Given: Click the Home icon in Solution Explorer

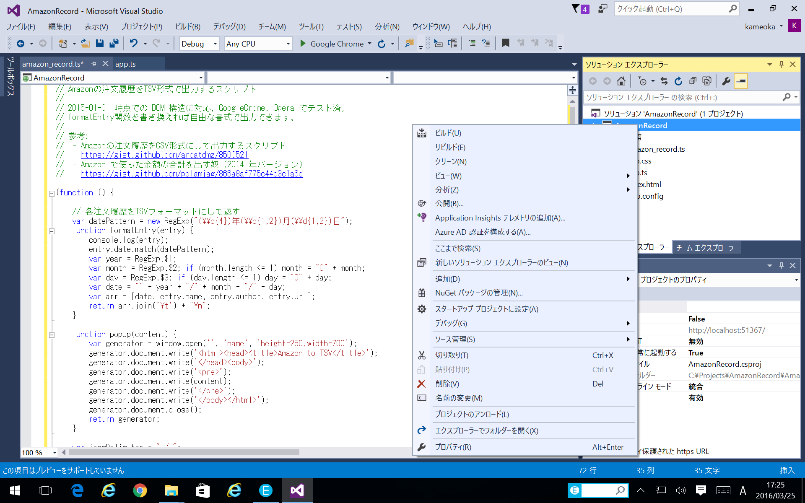Looking at the screenshot, I should pos(621,81).
